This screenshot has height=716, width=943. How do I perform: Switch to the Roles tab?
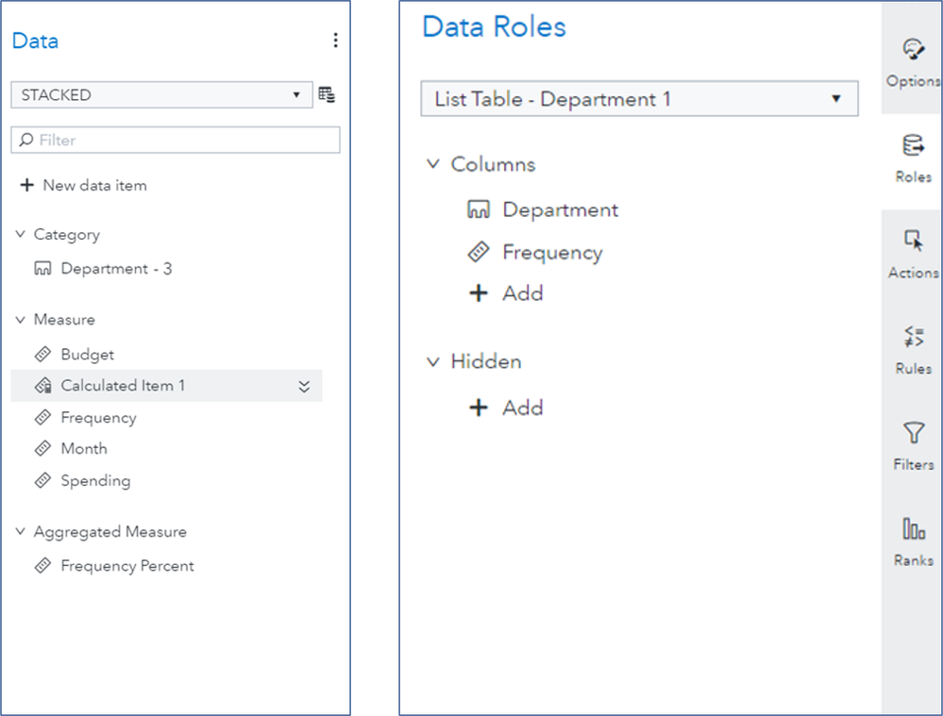click(x=913, y=158)
